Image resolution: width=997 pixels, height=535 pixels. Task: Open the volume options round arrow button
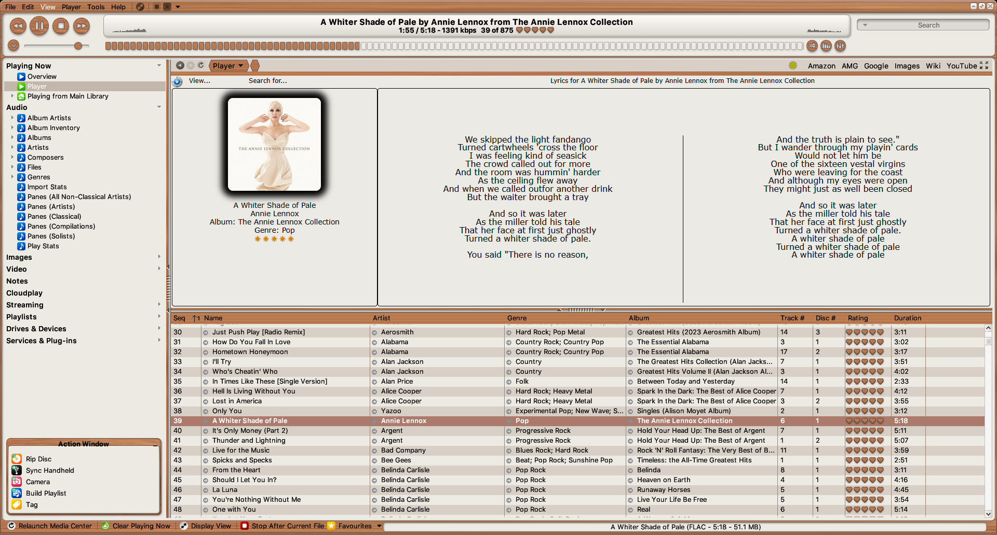[14, 46]
